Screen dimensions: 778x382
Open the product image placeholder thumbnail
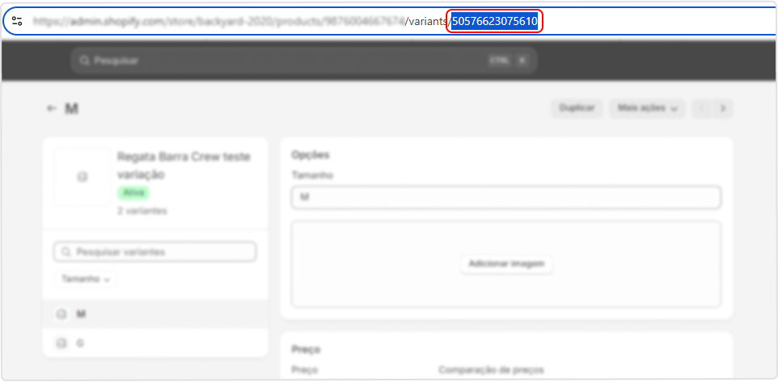pyautogui.click(x=82, y=177)
